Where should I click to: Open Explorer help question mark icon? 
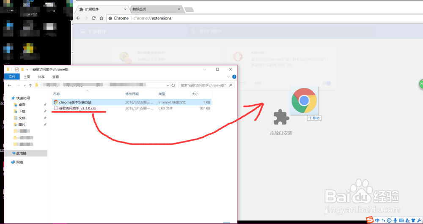point(234,77)
